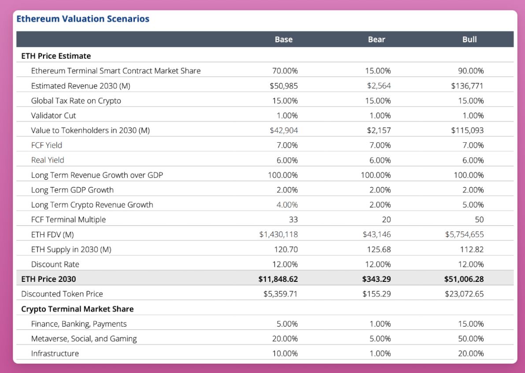Select the Bear column header

pos(377,39)
